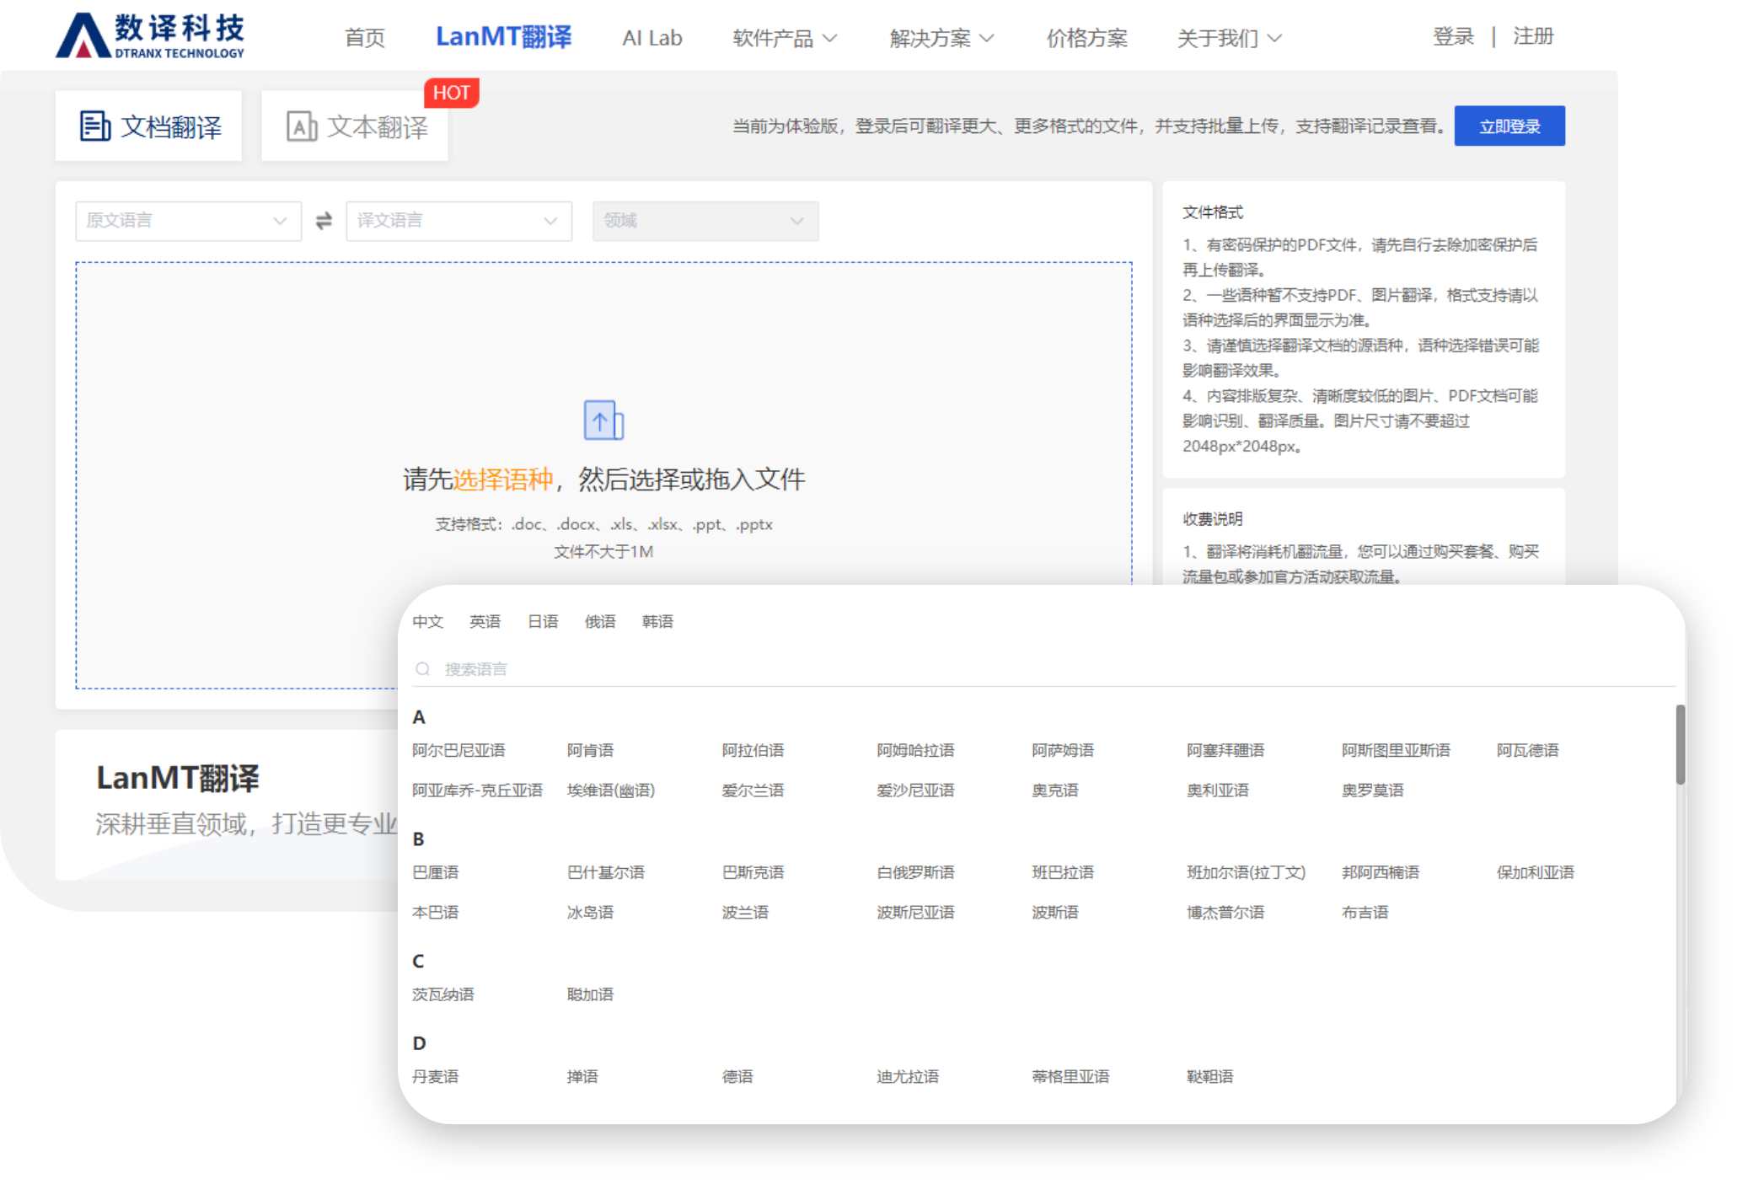This screenshot has width=1748, height=1195.
Task: Select the 文本翻译 tab
Action: 355,126
